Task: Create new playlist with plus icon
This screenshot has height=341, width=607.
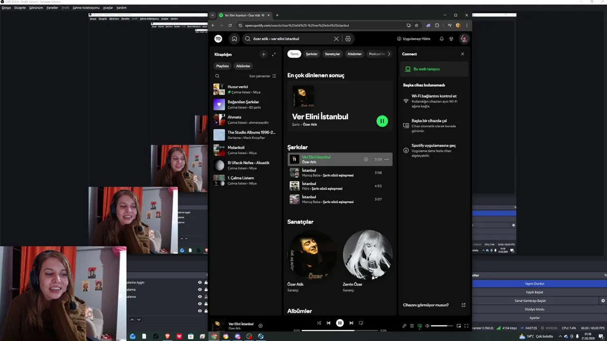Action: (x=264, y=54)
